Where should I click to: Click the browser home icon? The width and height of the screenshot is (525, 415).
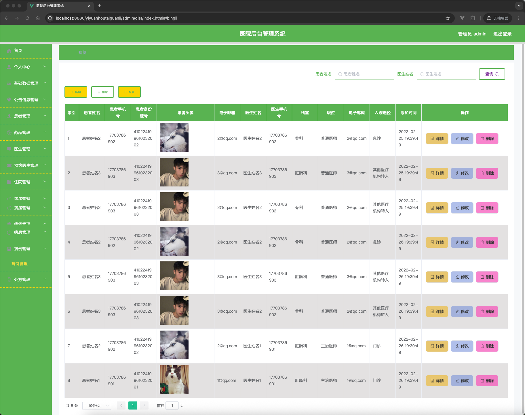38,18
